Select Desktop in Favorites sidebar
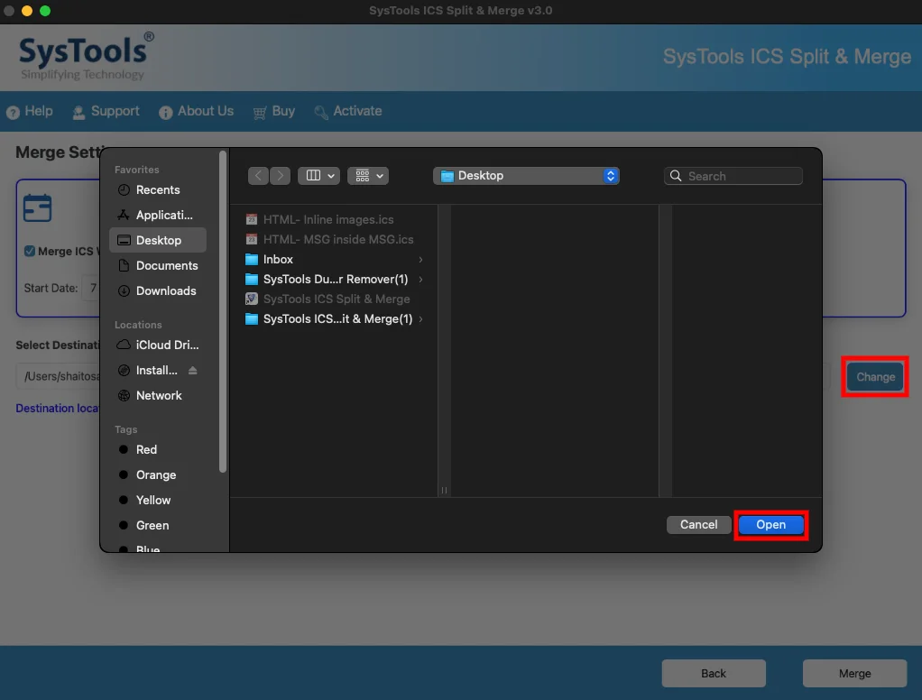This screenshot has width=922, height=700. (158, 240)
